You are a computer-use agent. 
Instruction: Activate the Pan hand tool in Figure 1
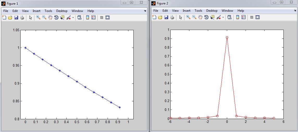[50, 17]
